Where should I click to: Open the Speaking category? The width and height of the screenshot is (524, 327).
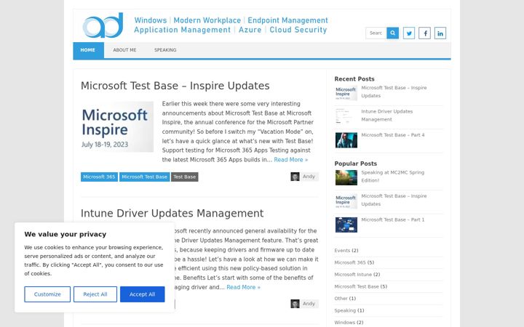point(345,311)
